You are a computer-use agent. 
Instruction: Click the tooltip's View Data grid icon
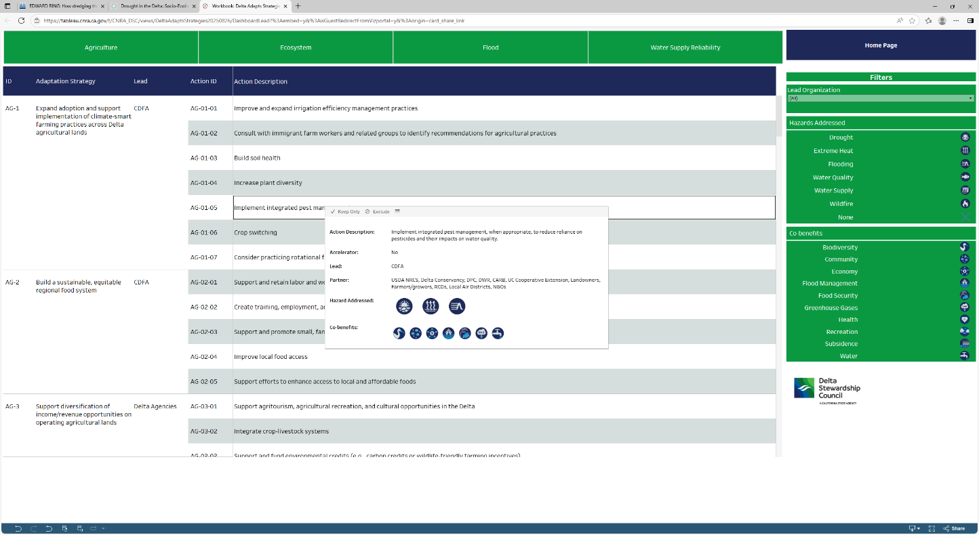point(397,211)
